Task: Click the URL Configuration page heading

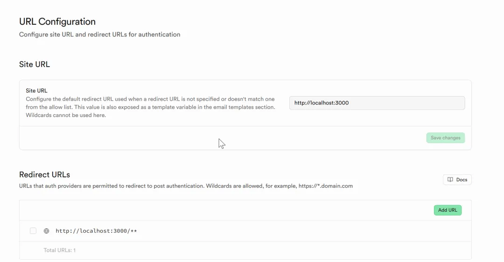Action: click(x=57, y=21)
